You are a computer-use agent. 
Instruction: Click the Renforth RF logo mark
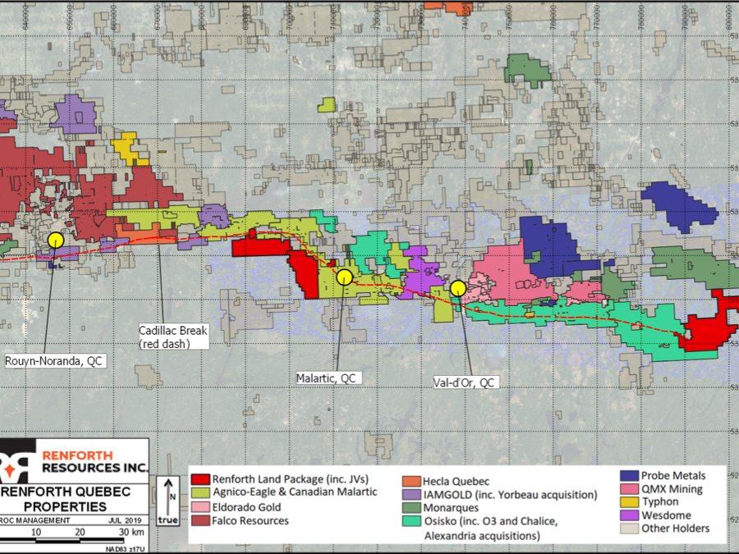(x=16, y=463)
